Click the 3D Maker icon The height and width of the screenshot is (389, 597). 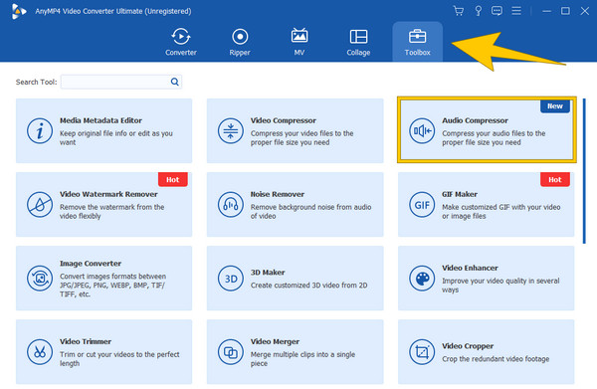(x=231, y=279)
